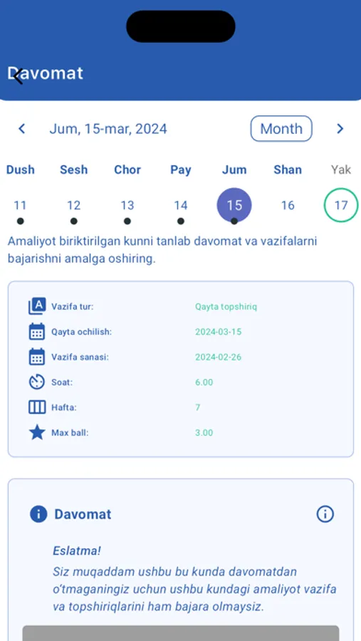The image size is (361, 641).
Task: Click the Hafta value 7
Action: (198, 407)
